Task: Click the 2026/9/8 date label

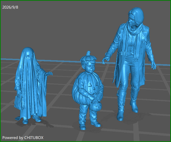Action: tap(10, 7)
